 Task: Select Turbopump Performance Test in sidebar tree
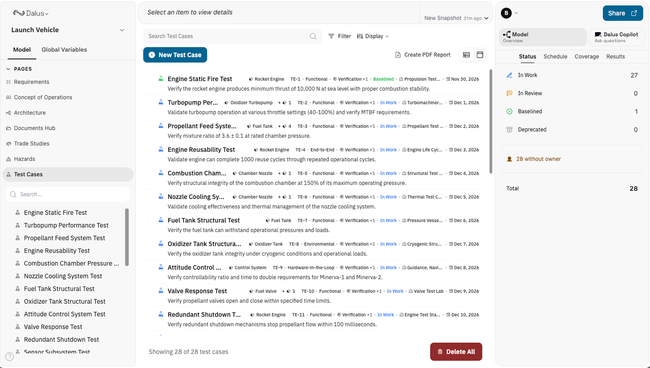(x=66, y=225)
